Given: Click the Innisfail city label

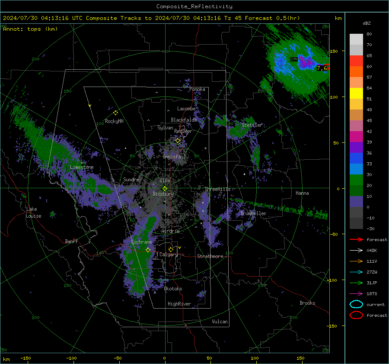Looking at the screenshot, I should [x=174, y=157].
